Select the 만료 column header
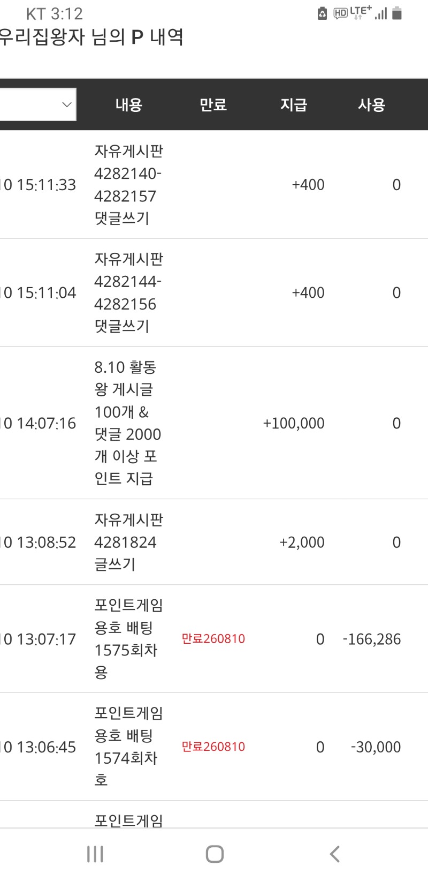Viewport: 428px width, 881px height. tap(213, 104)
